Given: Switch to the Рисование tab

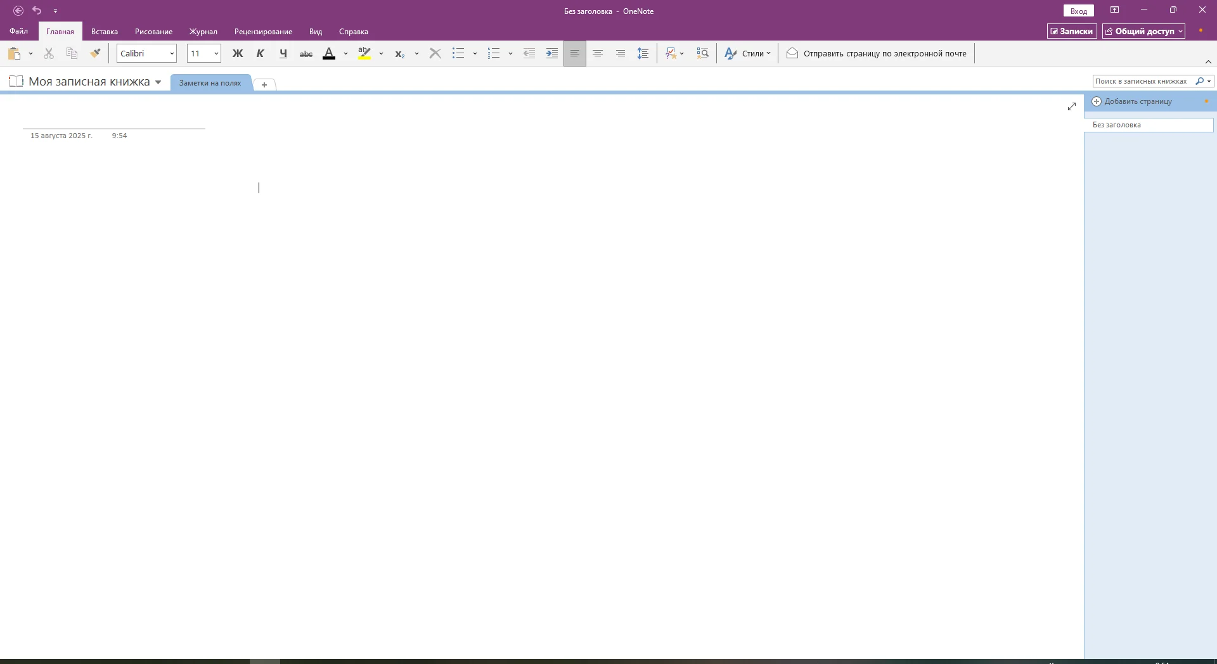Looking at the screenshot, I should click(x=153, y=31).
